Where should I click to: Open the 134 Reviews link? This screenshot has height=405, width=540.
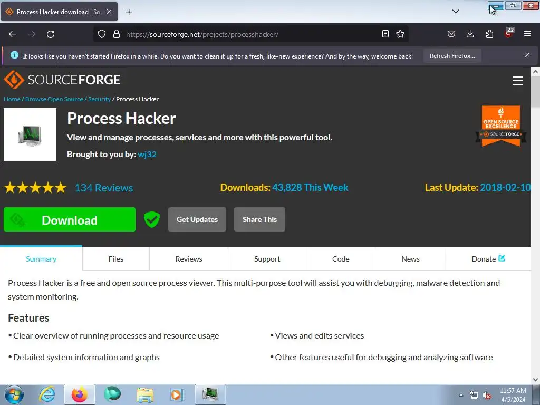pos(104,188)
